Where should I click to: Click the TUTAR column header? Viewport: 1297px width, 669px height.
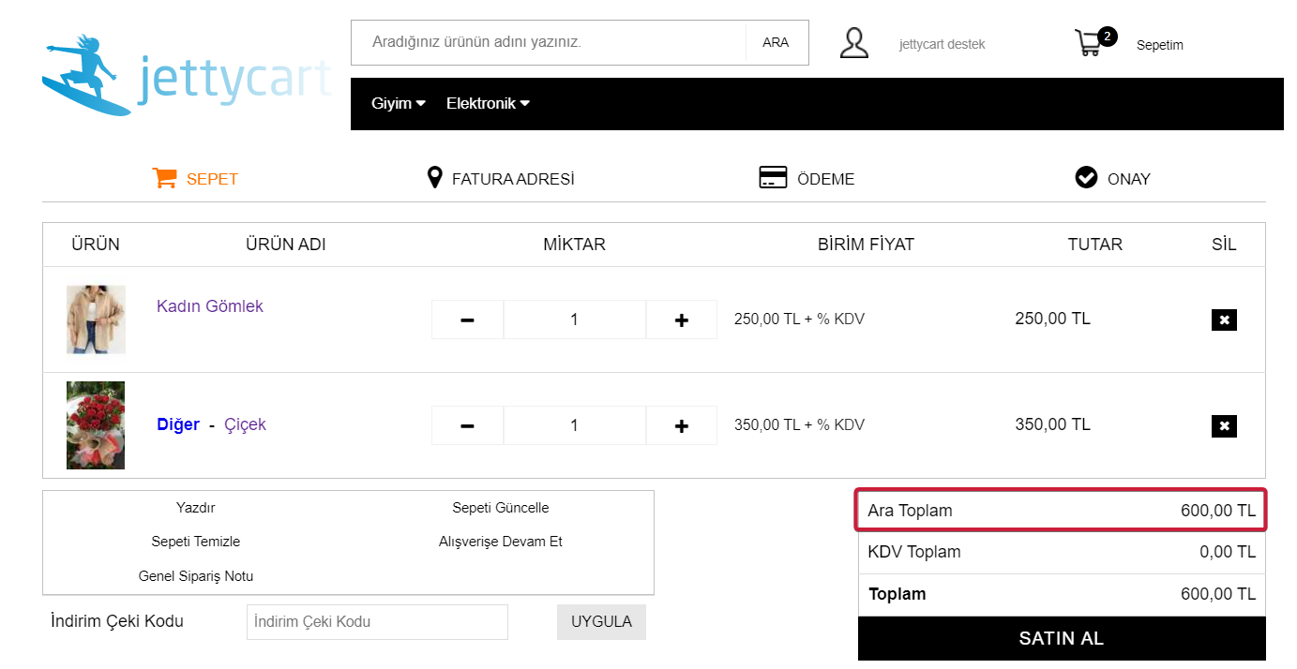pos(1095,245)
